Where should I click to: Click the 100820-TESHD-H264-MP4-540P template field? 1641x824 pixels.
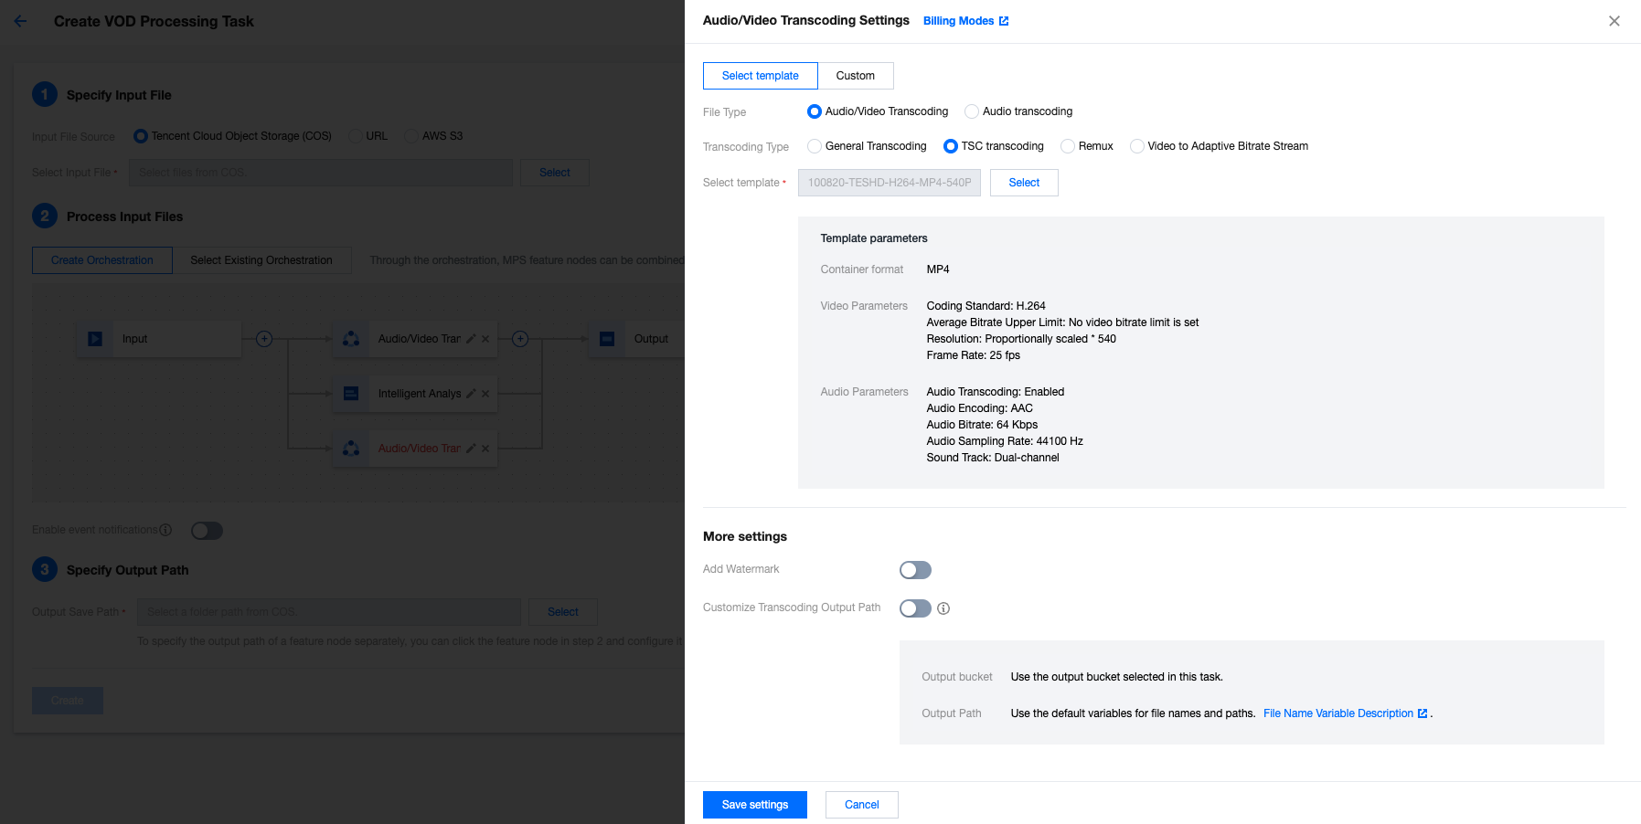[x=890, y=183]
